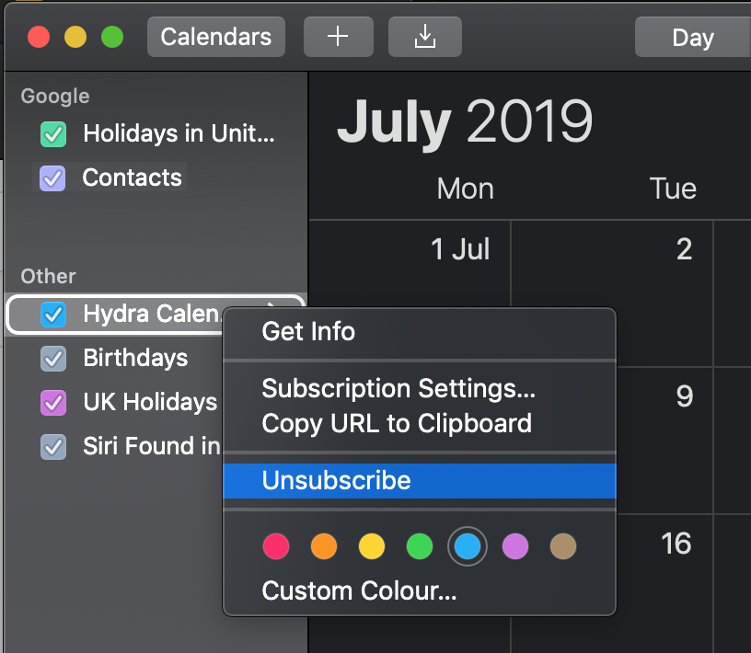This screenshot has width=751, height=653.
Task: Uncheck the Holidays in United States calendar
Action: tap(53, 133)
